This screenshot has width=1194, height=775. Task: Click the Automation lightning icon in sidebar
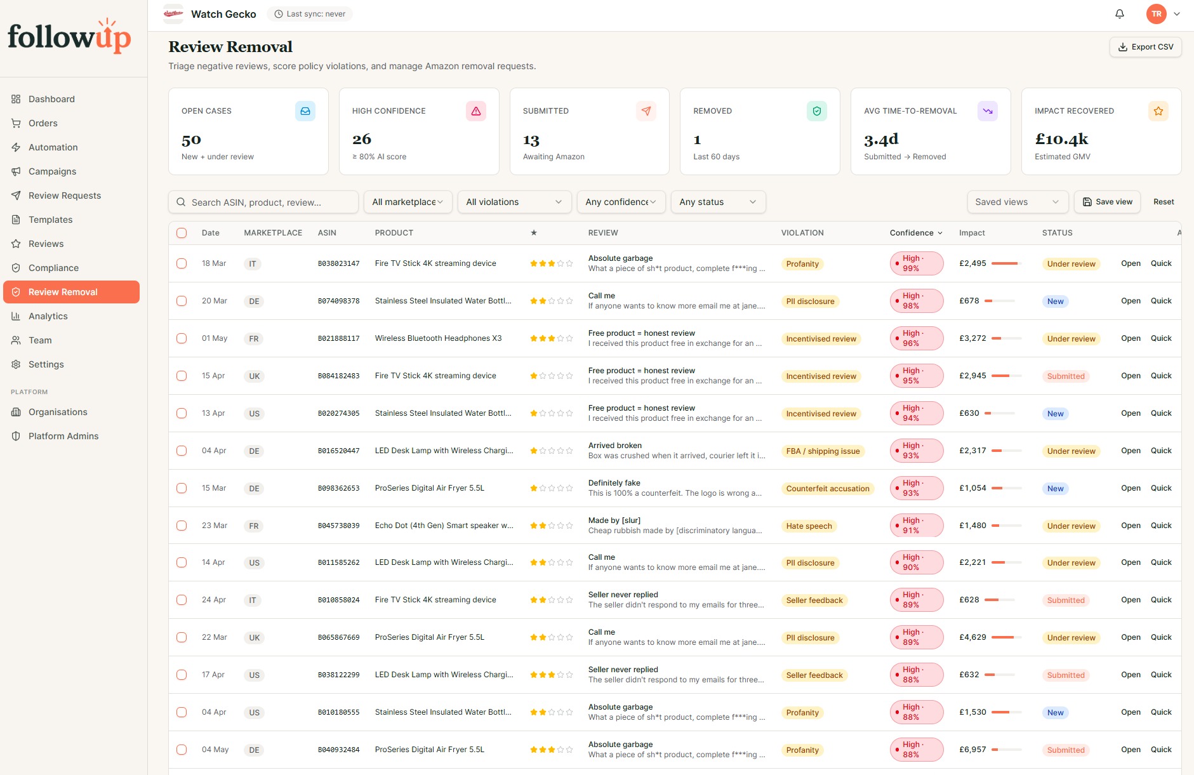click(16, 147)
